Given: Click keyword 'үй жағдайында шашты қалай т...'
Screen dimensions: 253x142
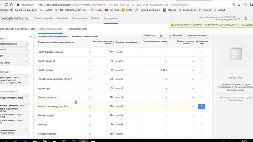Looking at the screenshot, I should pyautogui.click(x=56, y=79).
